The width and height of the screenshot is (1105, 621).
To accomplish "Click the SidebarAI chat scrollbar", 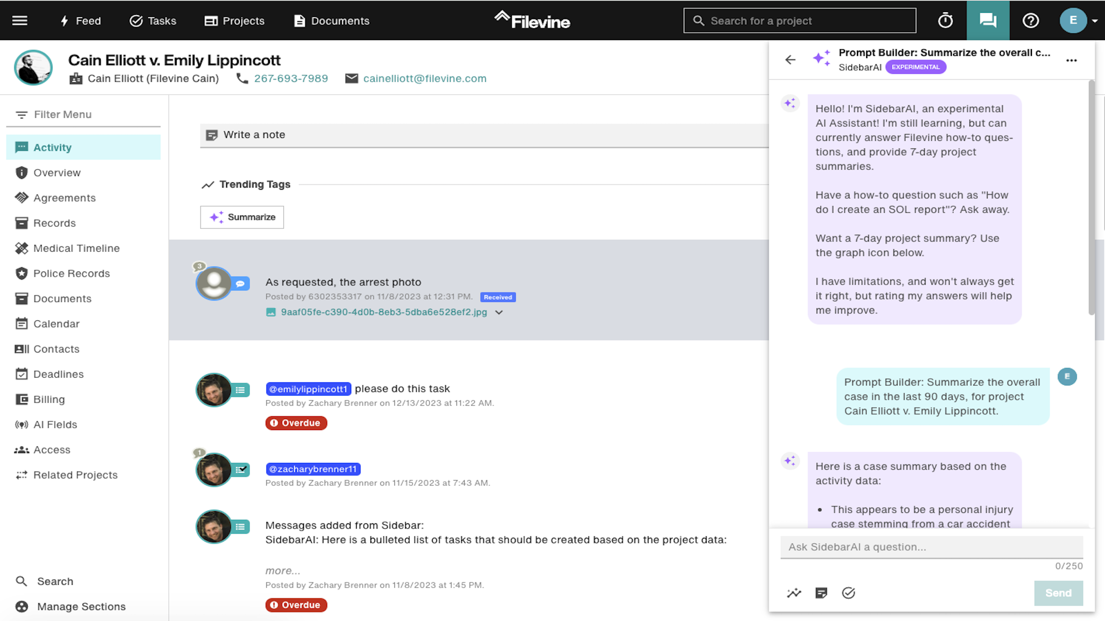I will [x=1091, y=197].
